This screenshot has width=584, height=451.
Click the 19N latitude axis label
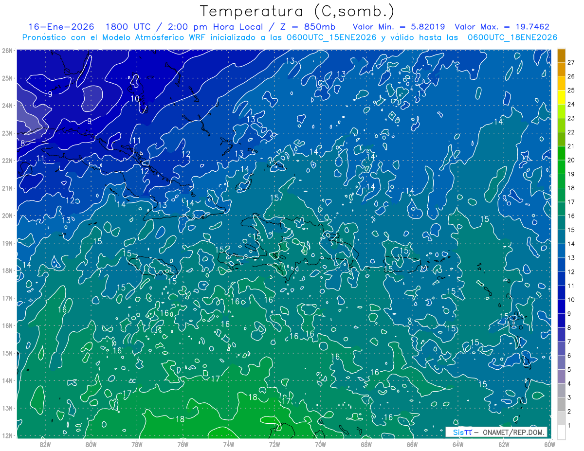click(7, 243)
